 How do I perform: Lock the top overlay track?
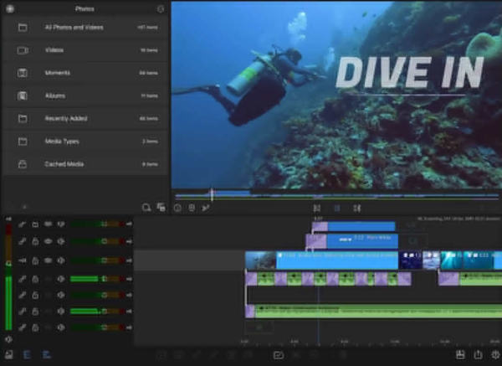(x=35, y=224)
